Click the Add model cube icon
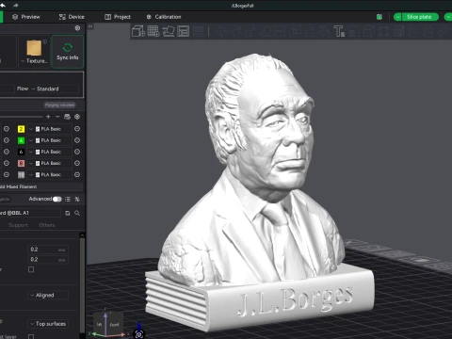The image size is (452, 339). click(138, 31)
